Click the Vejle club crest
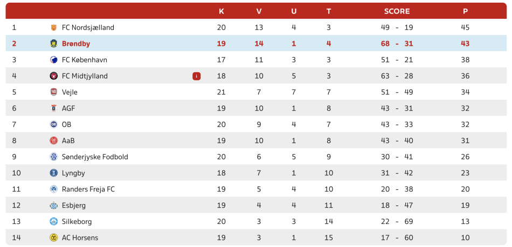Viewport: 512px width, 247px height. click(53, 92)
